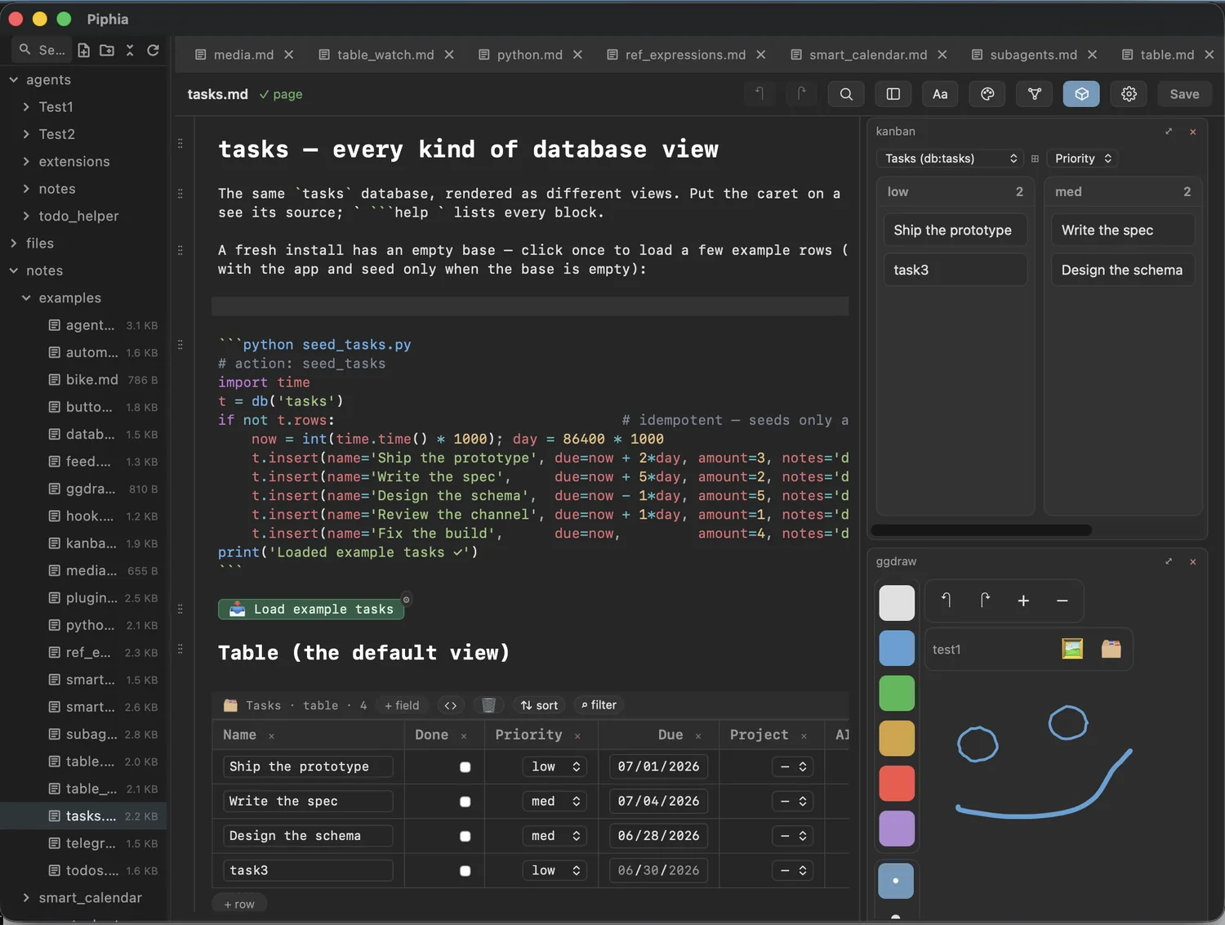Toggle the highlighted cube plugins panel

pos(1081,94)
